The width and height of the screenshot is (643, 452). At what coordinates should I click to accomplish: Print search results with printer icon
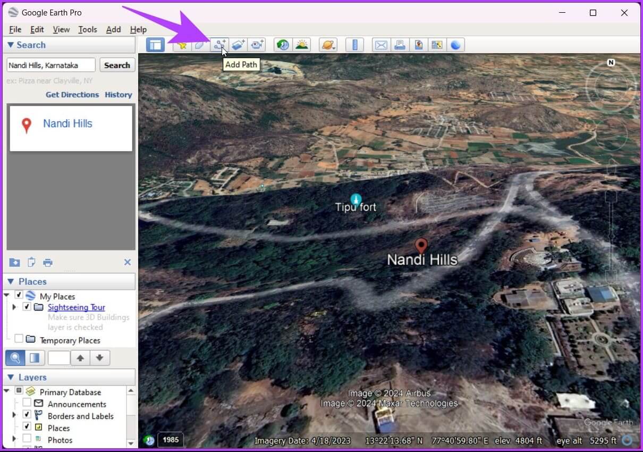click(48, 262)
